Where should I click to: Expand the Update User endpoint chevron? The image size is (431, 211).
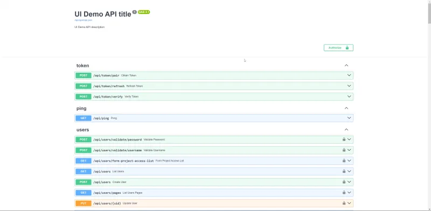click(349, 203)
